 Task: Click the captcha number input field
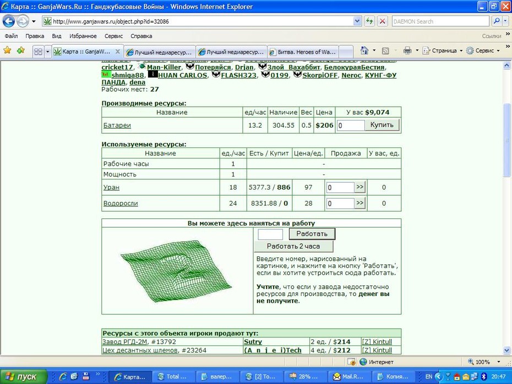pos(270,234)
